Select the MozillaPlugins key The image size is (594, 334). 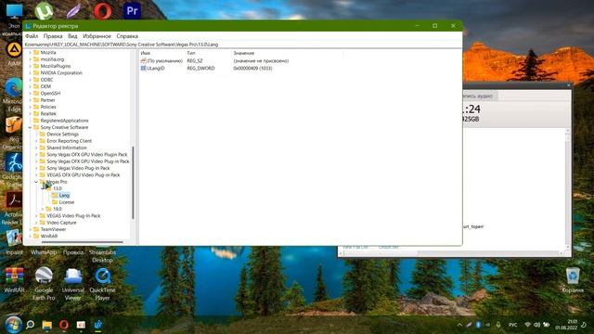(x=56, y=66)
